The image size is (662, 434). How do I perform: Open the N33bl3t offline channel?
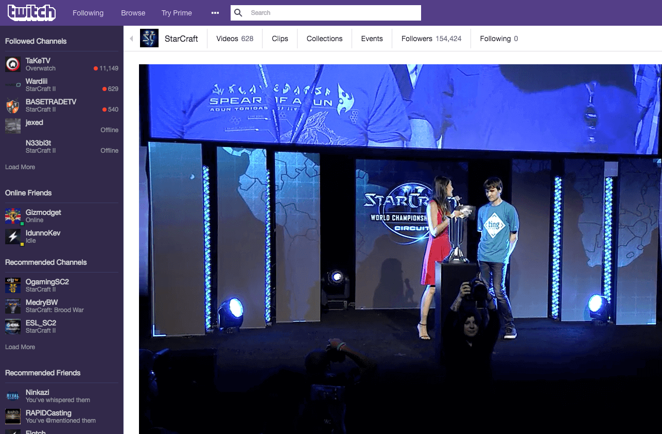point(62,147)
